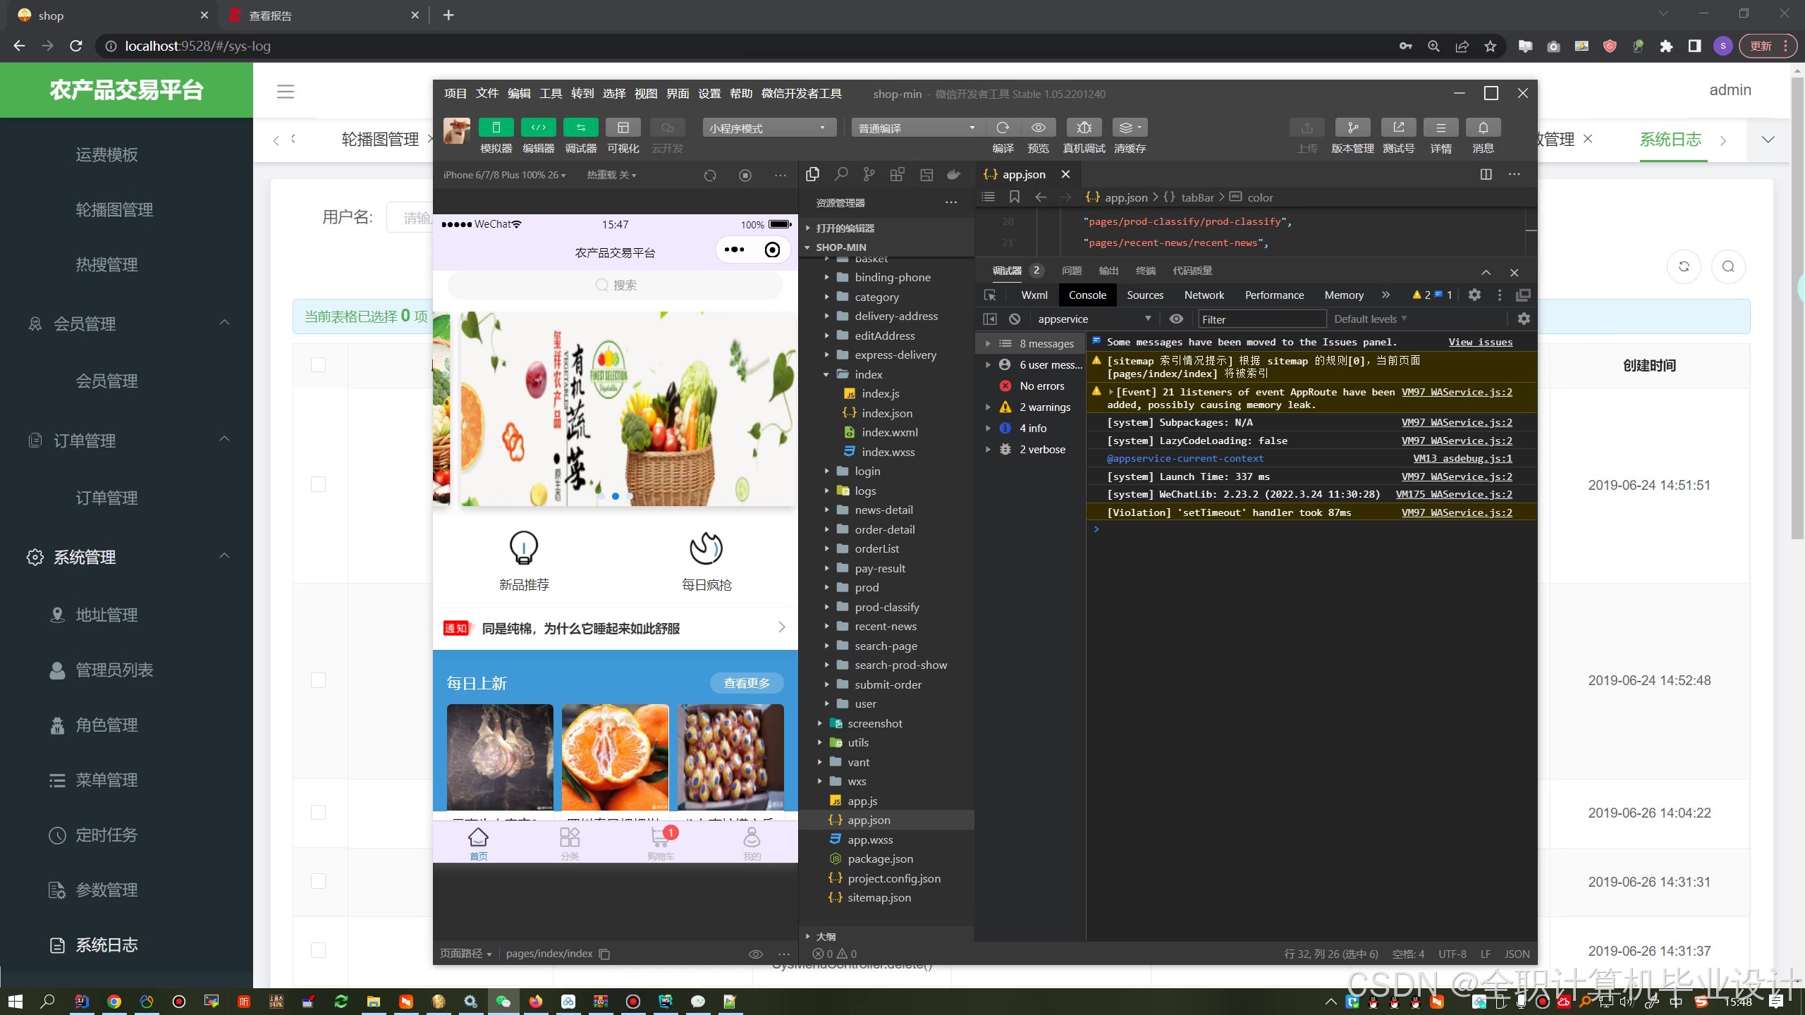
Task: Open DevTools settings gear icon
Action: [x=1474, y=295]
